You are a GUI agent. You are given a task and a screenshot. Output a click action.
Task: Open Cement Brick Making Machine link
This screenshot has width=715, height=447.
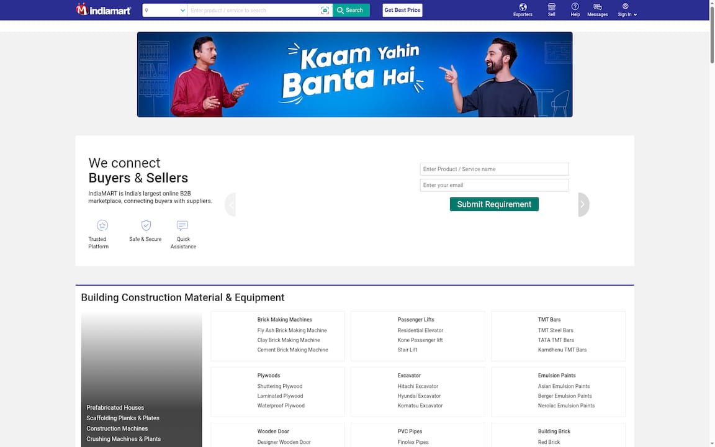point(292,350)
